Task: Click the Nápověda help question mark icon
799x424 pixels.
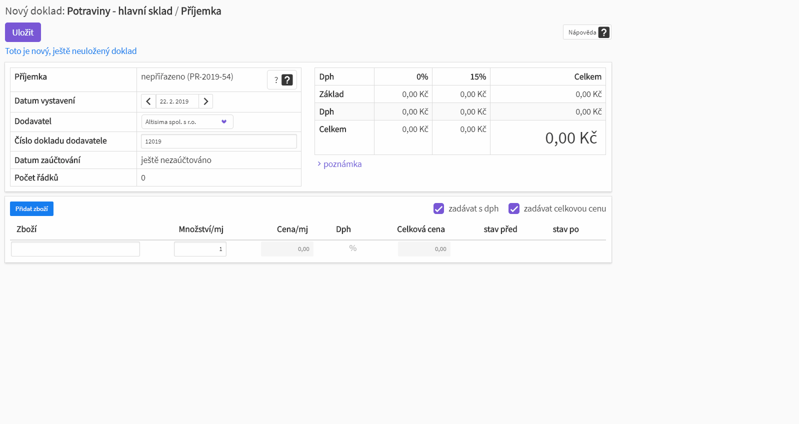Action: coord(603,32)
